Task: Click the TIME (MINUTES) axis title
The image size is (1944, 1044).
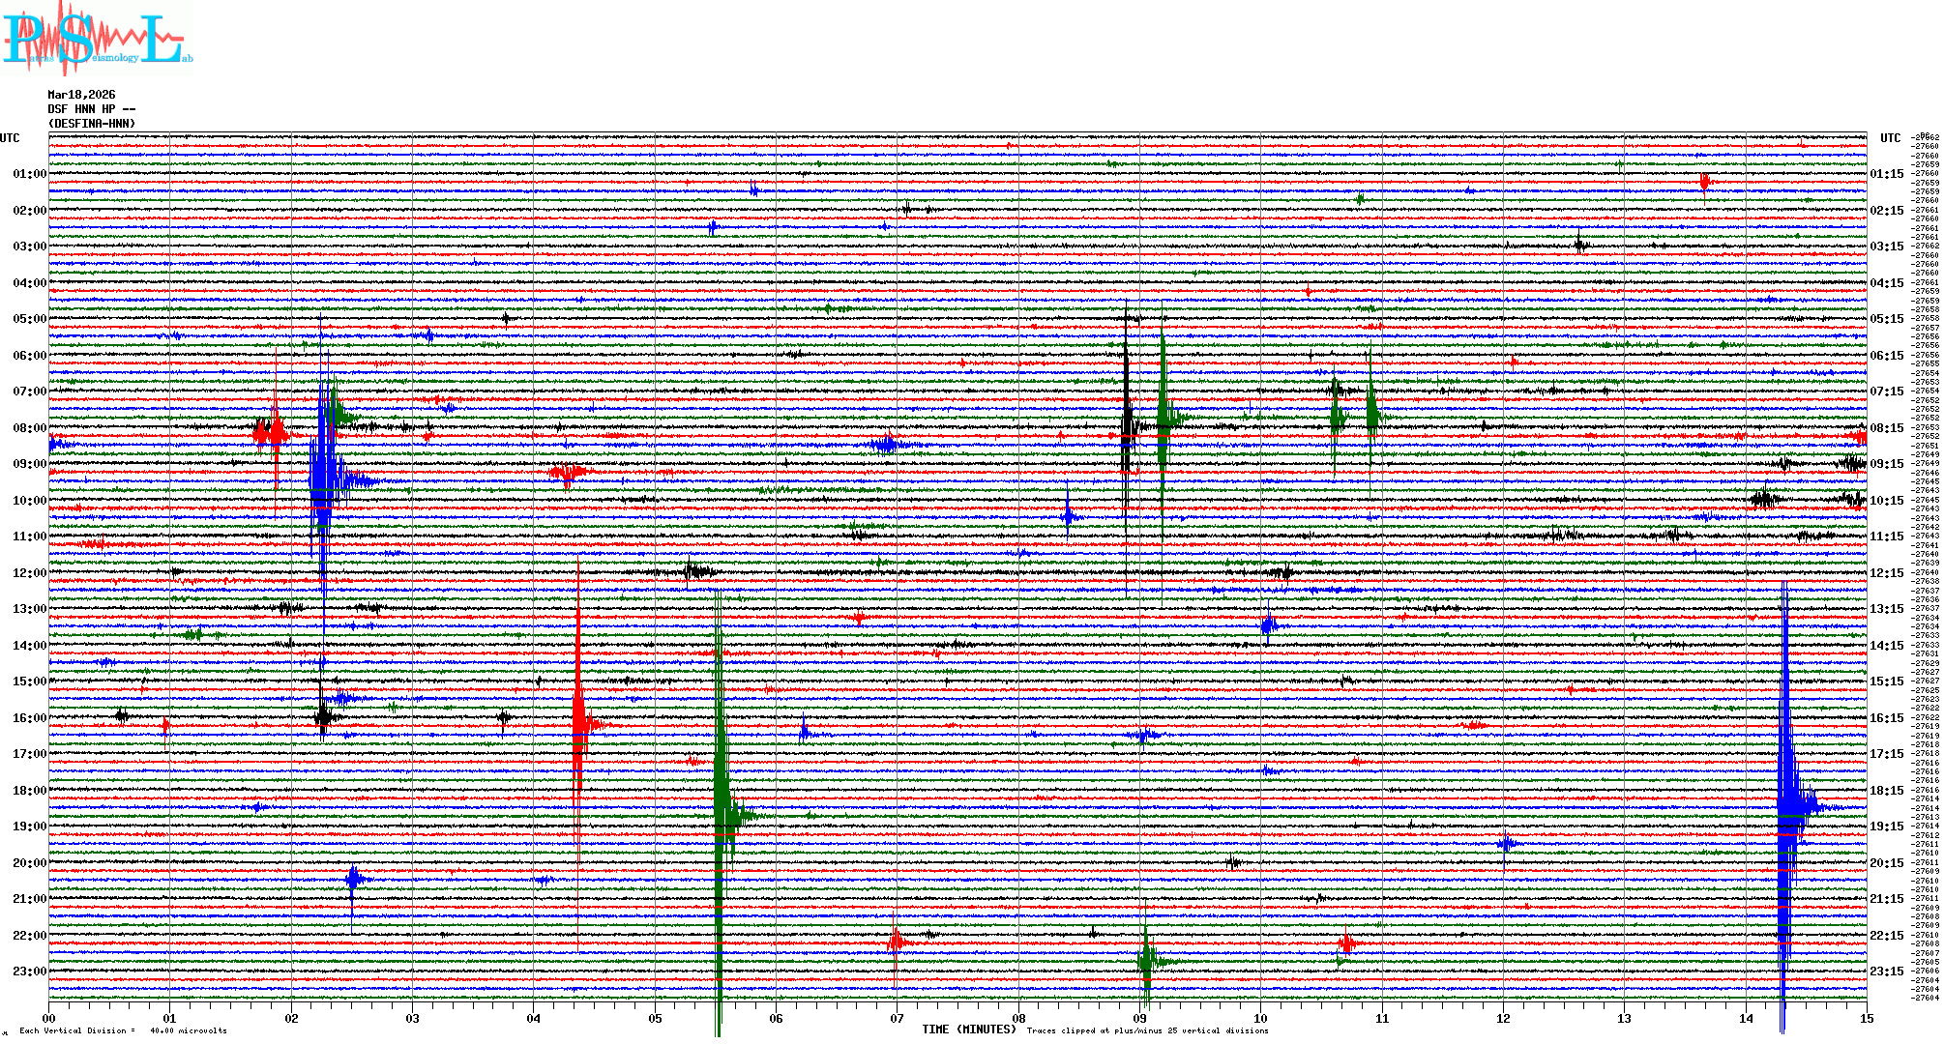Action: (x=969, y=1029)
